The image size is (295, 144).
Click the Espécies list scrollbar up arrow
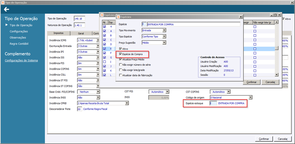(276, 22)
